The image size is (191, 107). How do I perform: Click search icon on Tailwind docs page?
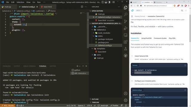coord(182,11)
